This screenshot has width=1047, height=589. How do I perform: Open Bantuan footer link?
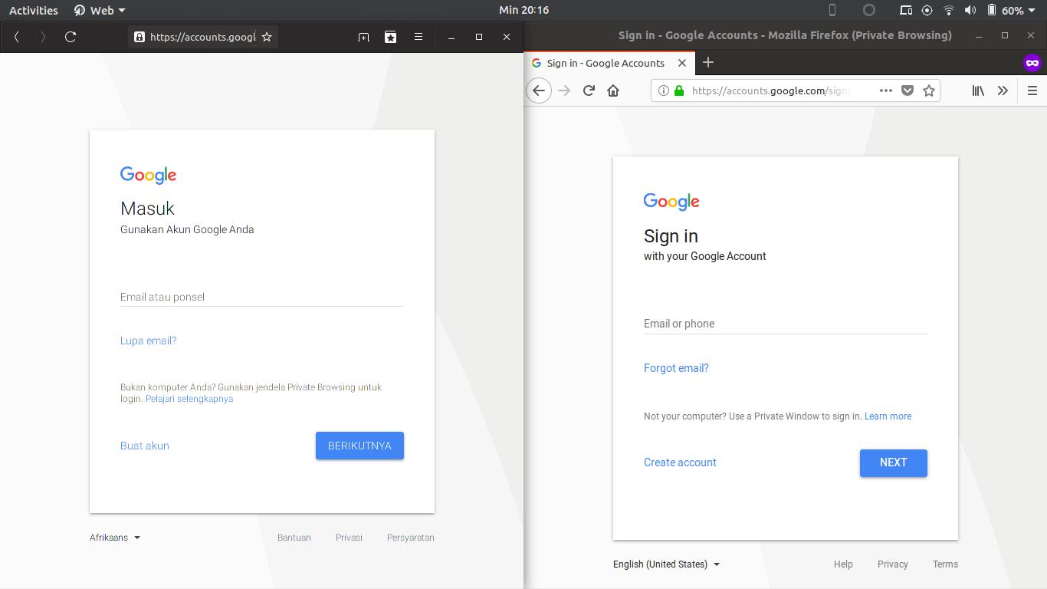click(294, 538)
